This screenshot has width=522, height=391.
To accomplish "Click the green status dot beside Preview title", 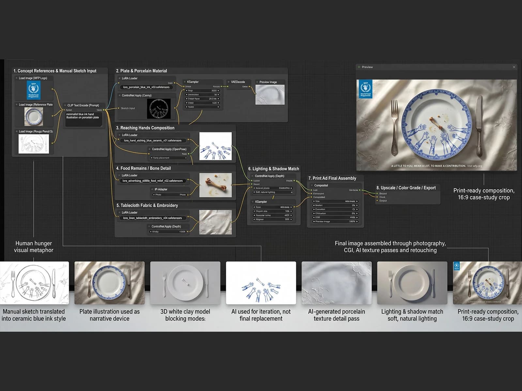I will point(359,67).
